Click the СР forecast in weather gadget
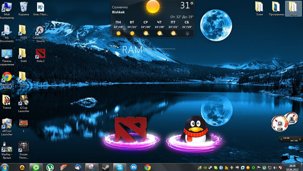Screen dimensions: 303x171 [x=146, y=28]
